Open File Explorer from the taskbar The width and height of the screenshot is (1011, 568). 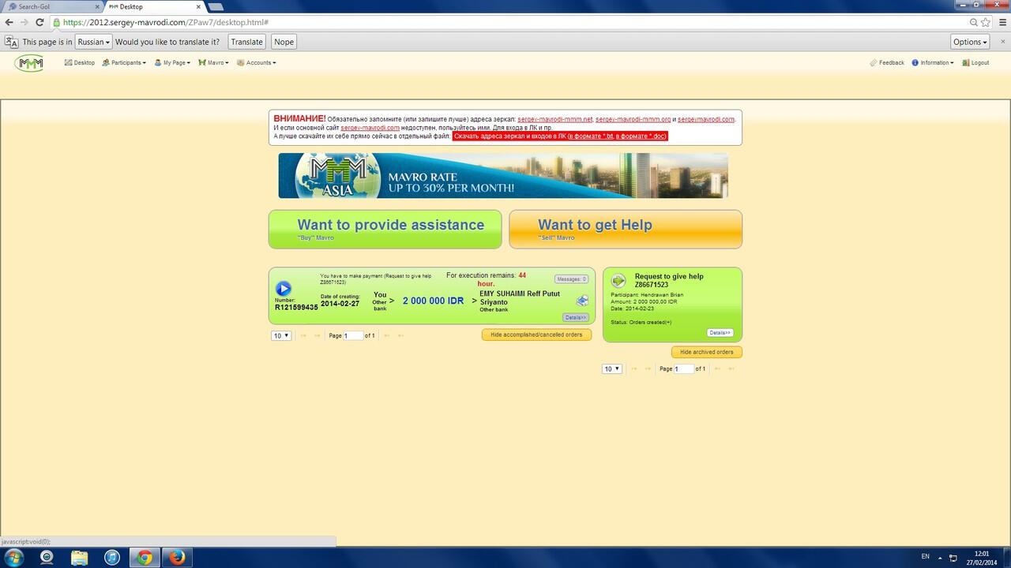[80, 558]
